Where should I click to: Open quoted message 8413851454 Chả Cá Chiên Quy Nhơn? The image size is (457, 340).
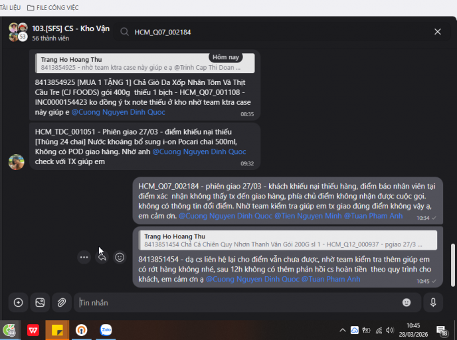[x=288, y=240]
